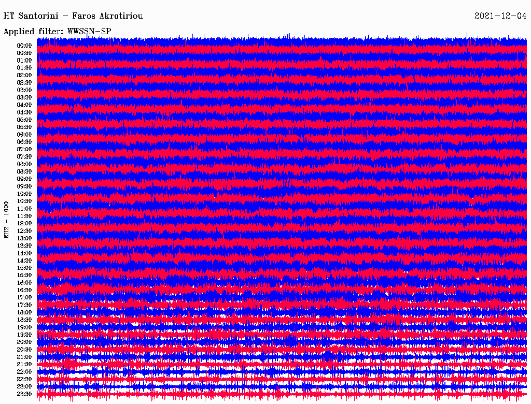
Task: Select the 16:30 time label
Action: 24,290
